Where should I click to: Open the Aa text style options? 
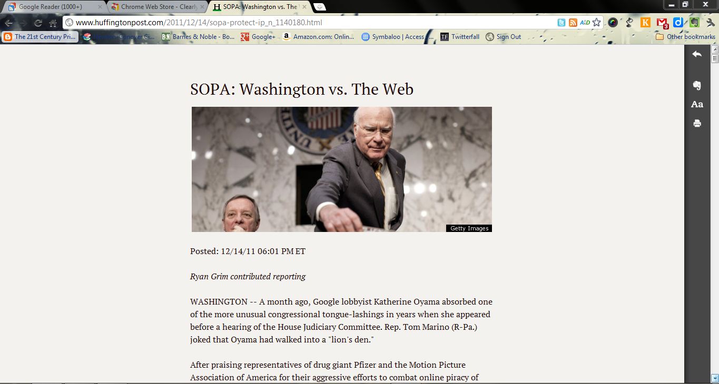click(x=697, y=104)
